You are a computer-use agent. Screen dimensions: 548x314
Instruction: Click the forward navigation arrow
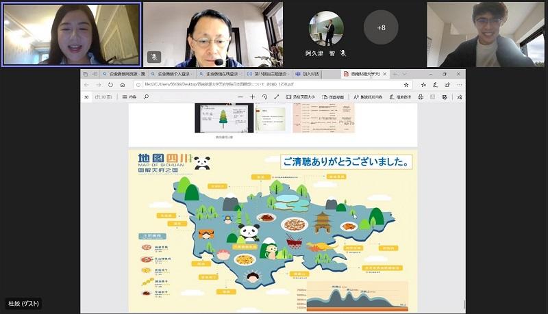[99, 85]
